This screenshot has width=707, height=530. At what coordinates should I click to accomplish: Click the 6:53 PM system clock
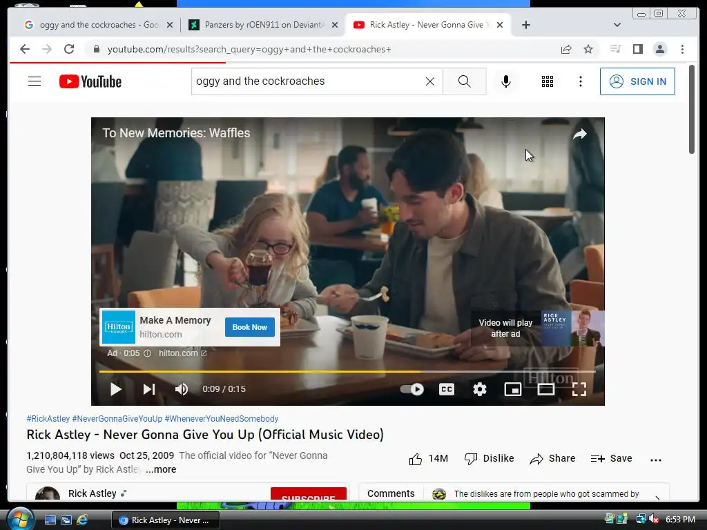pos(680,520)
